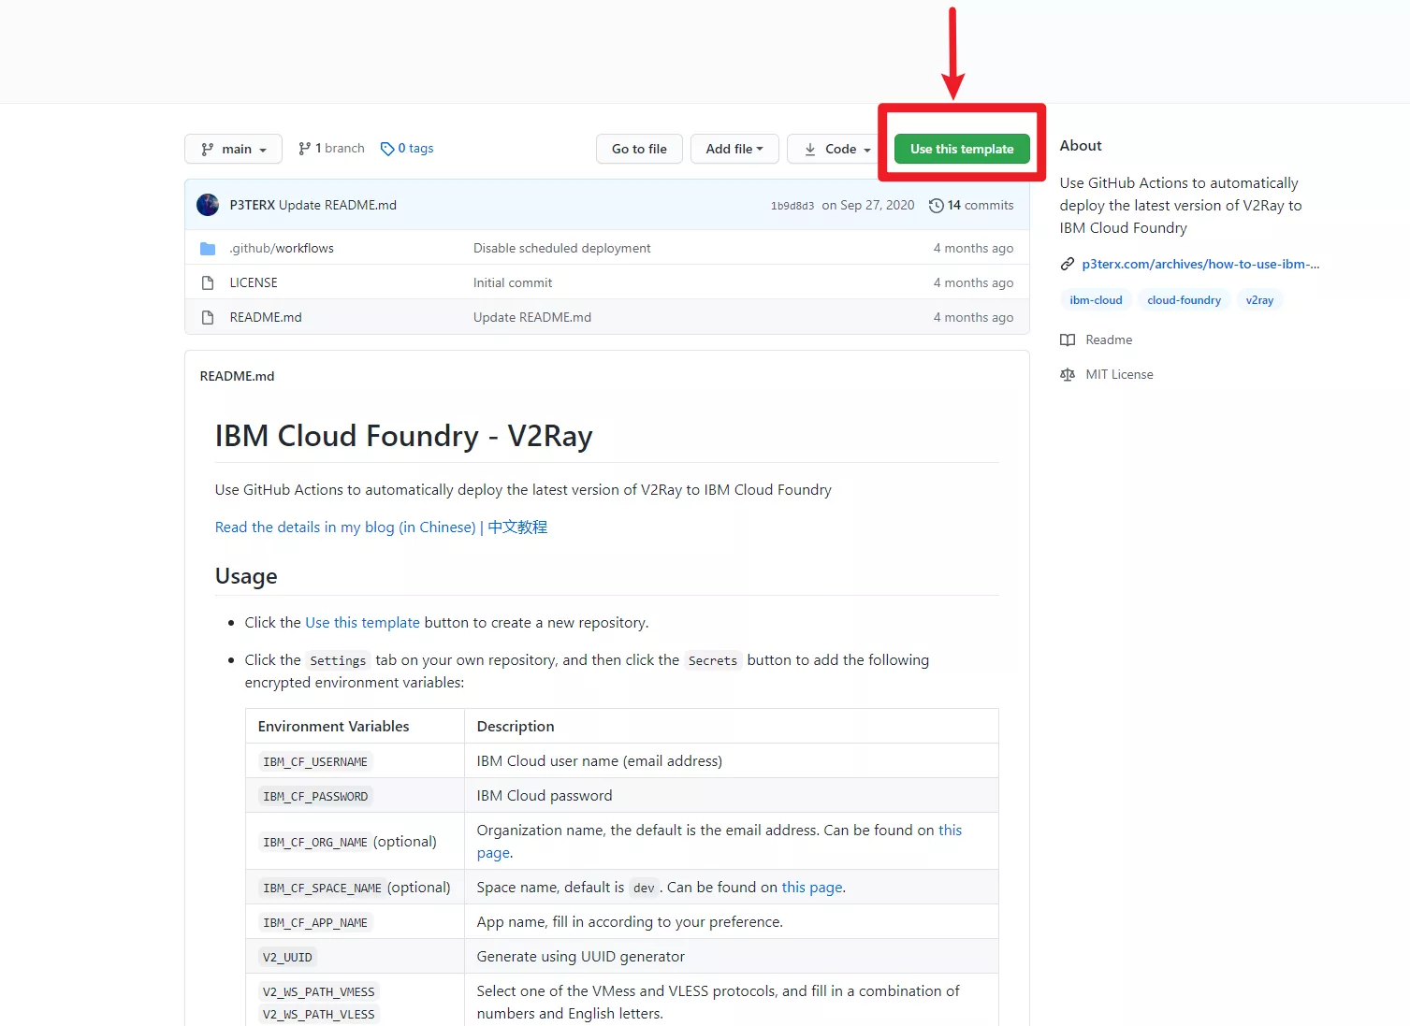Click the download icon in Code button
Viewport: 1410px width, 1026px height.
tap(810, 149)
